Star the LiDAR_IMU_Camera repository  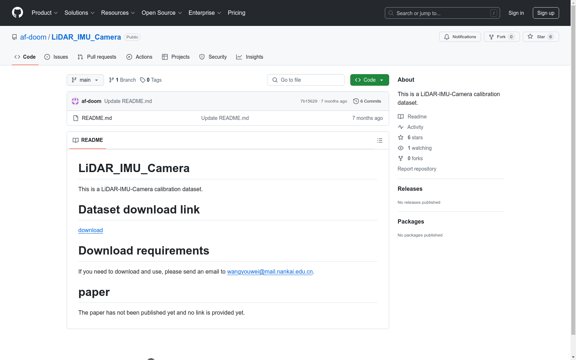pyautogui.click(x=541, y=37)
